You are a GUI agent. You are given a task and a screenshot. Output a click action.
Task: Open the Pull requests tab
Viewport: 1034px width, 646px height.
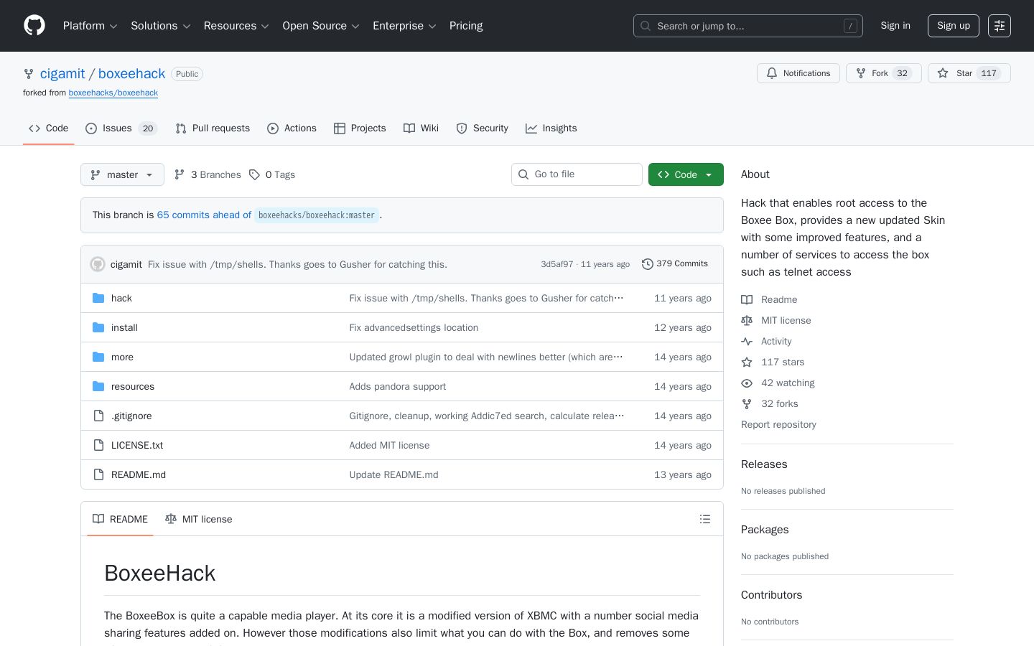coord(213,128)
